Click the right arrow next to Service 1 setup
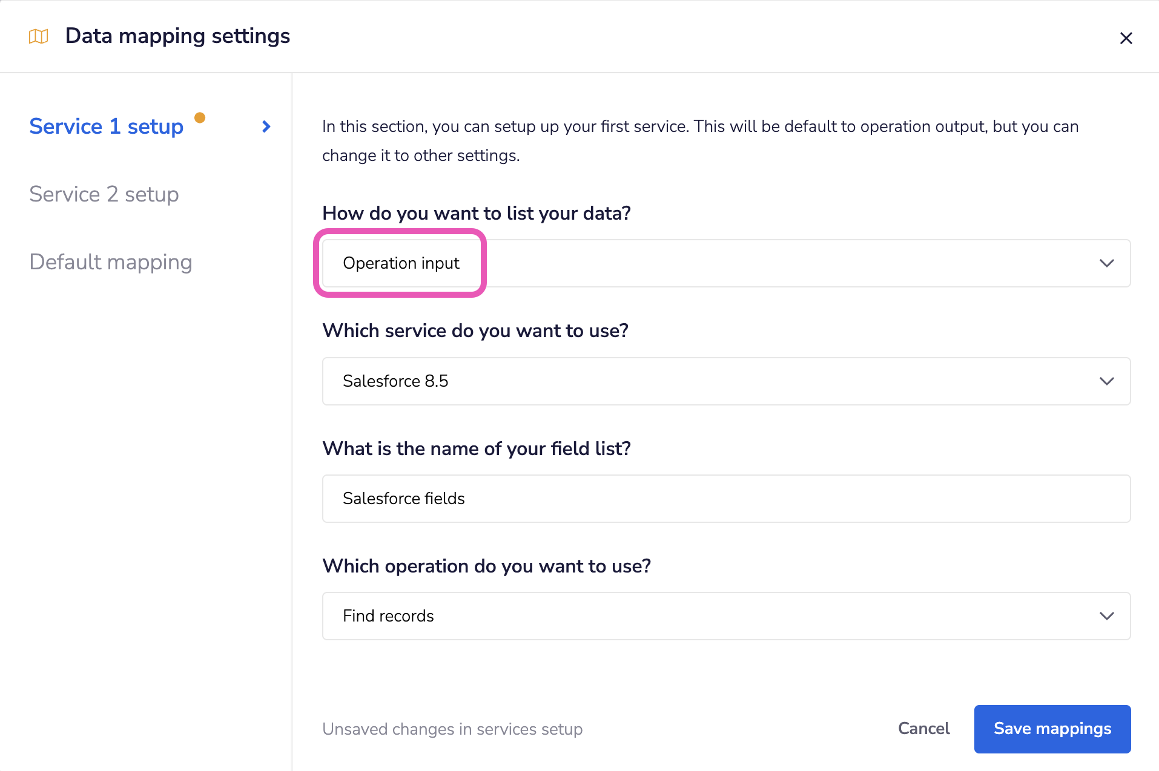The image size is (1159, 771). pyautogui.click(x=265, y=126)
